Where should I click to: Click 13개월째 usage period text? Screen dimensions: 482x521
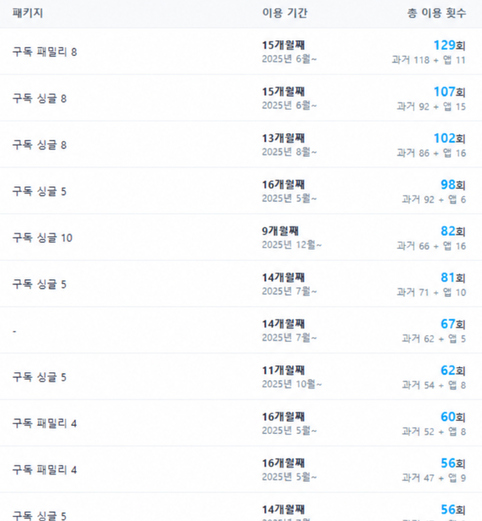284,138
